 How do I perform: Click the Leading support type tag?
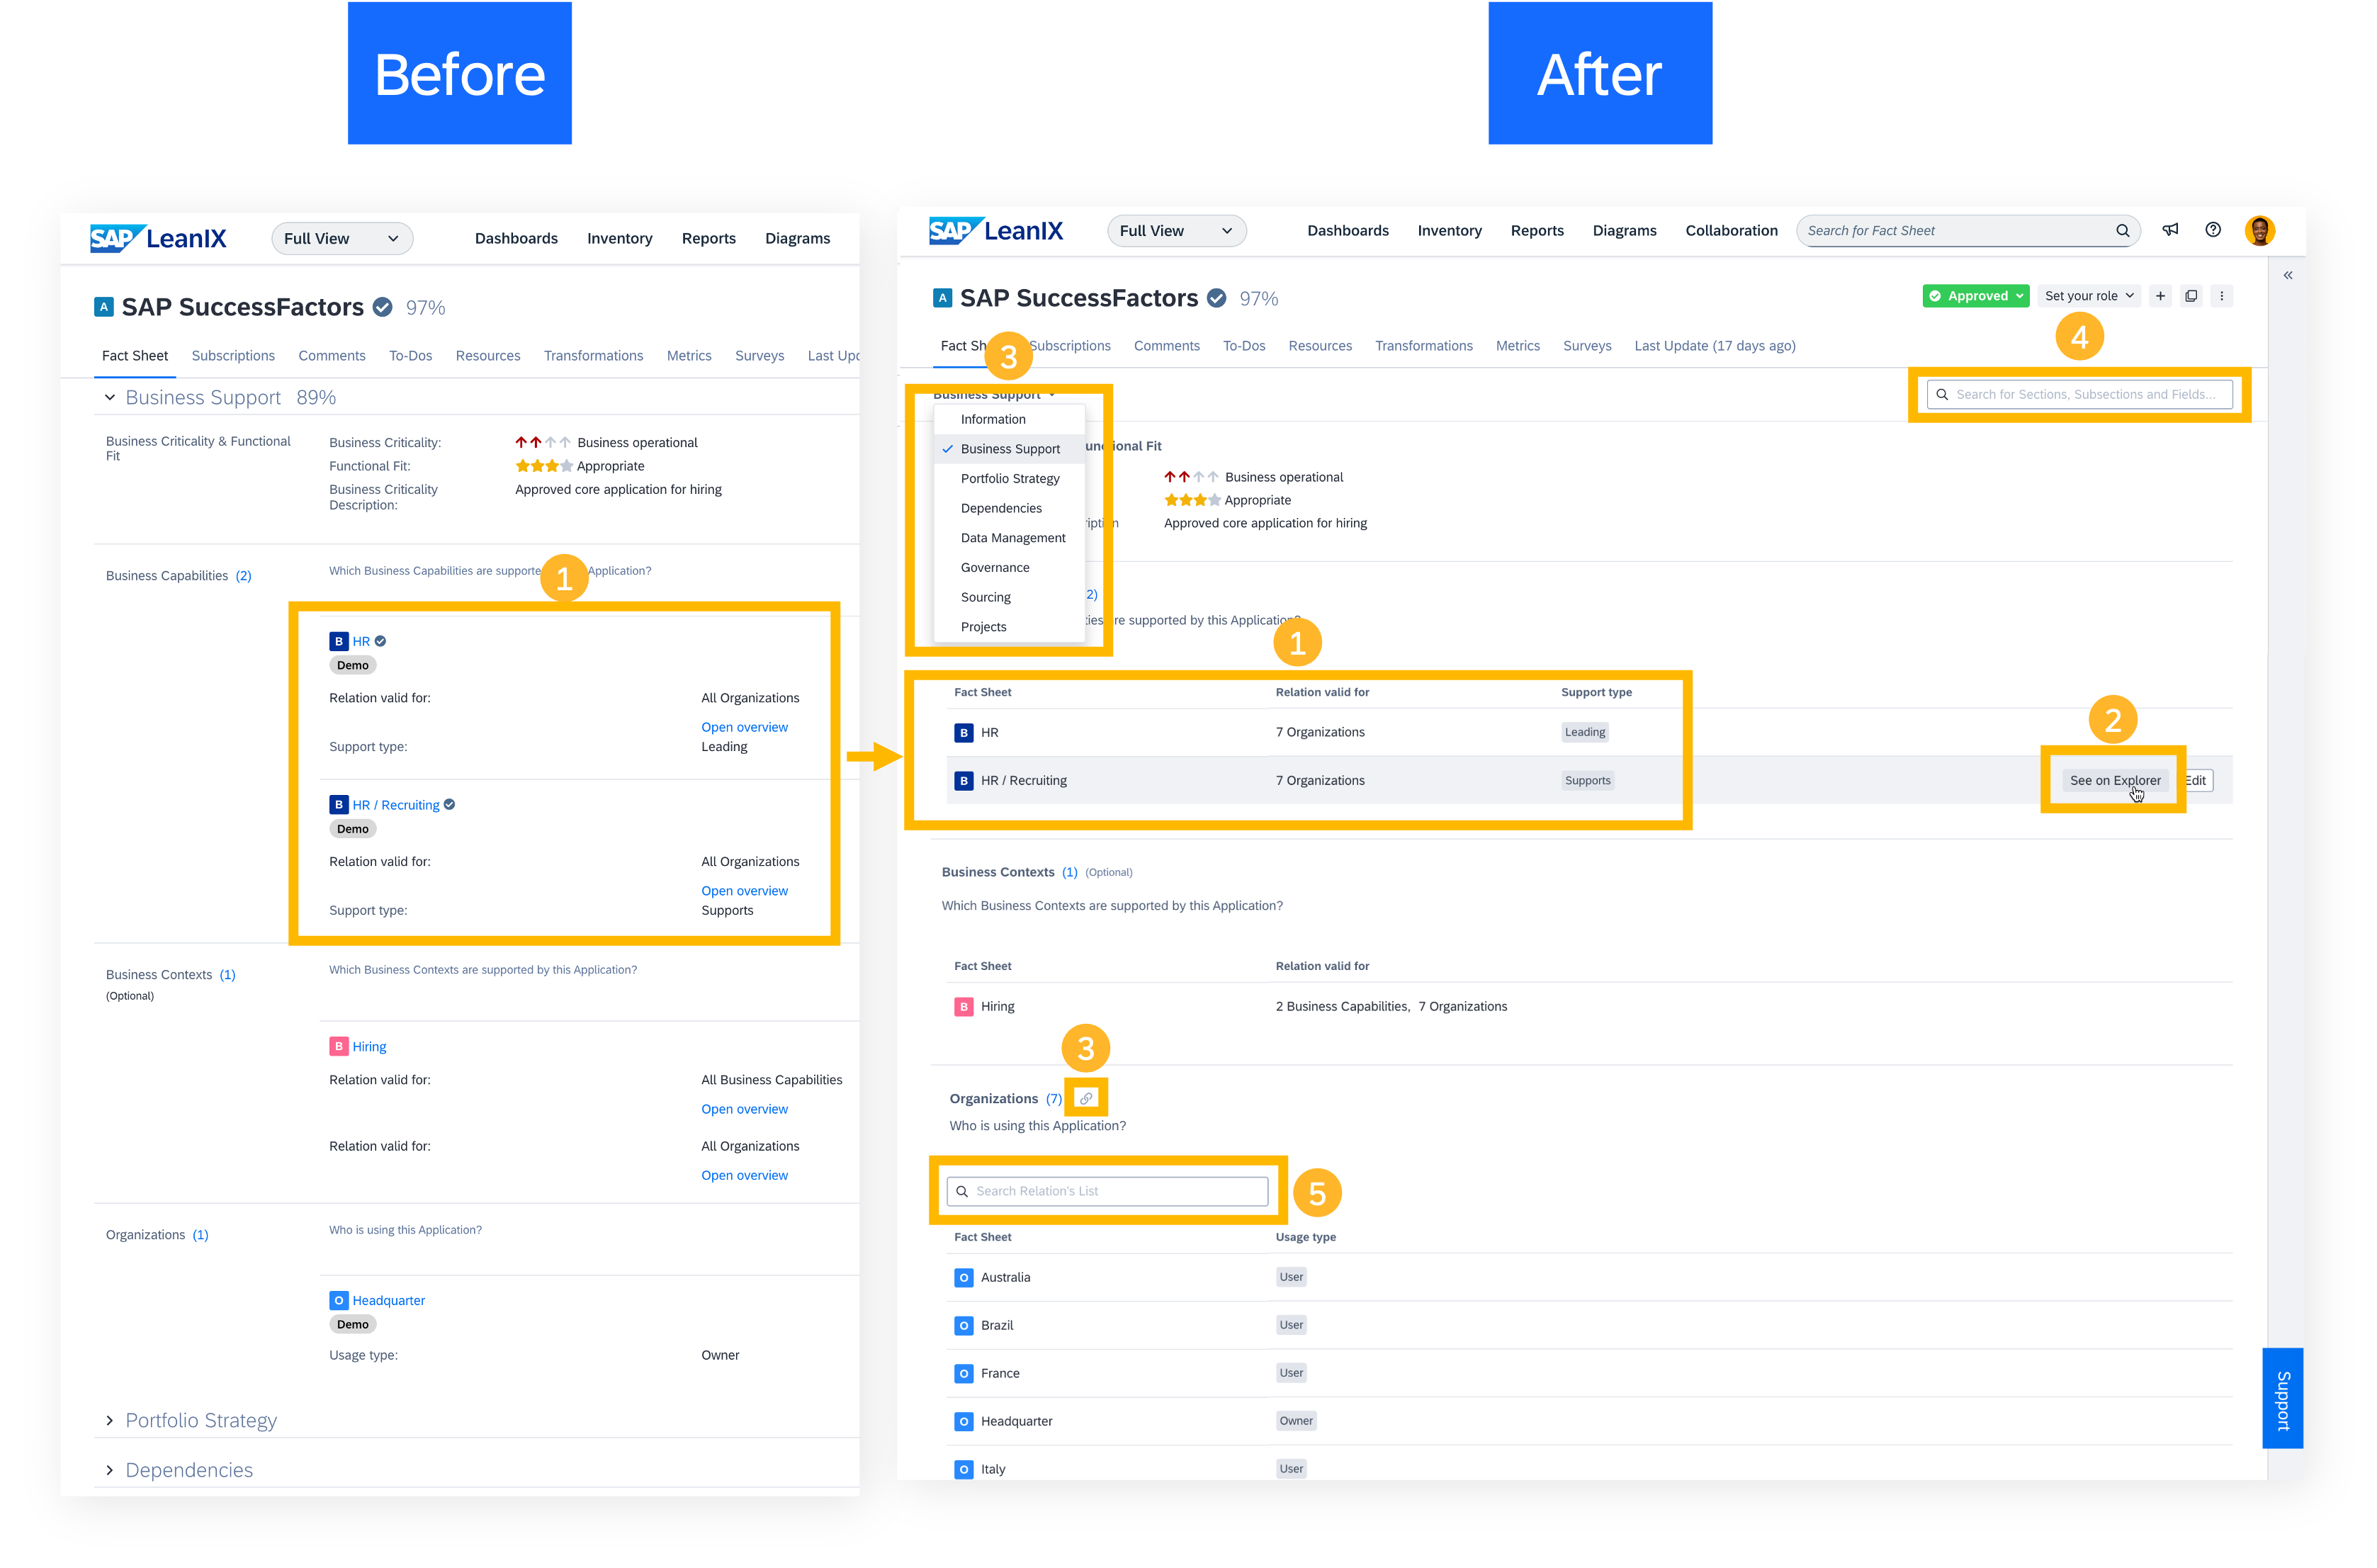(x=1584, y=732)
